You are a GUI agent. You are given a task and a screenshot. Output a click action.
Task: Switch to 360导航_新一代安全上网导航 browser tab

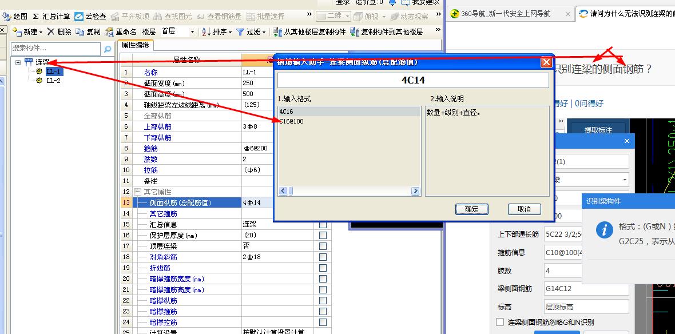tap(511, 14)
